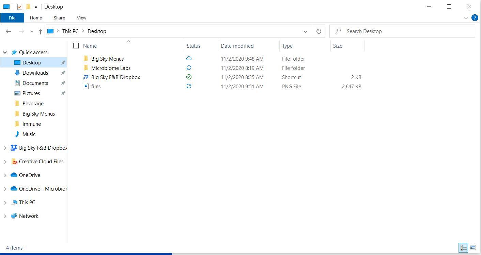Open the File menu
This screenshot has width=481, height=255.
[x=12, y=18]
